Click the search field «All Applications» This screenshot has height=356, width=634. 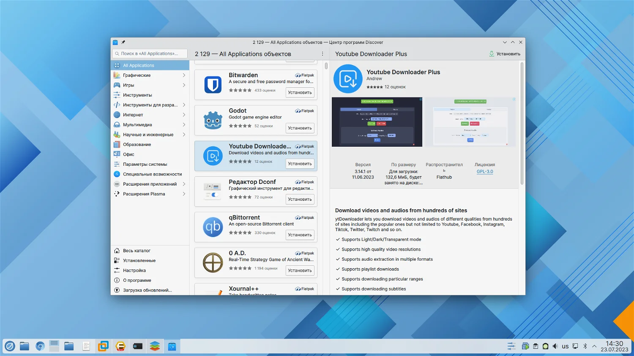click(x=150, y=54)
